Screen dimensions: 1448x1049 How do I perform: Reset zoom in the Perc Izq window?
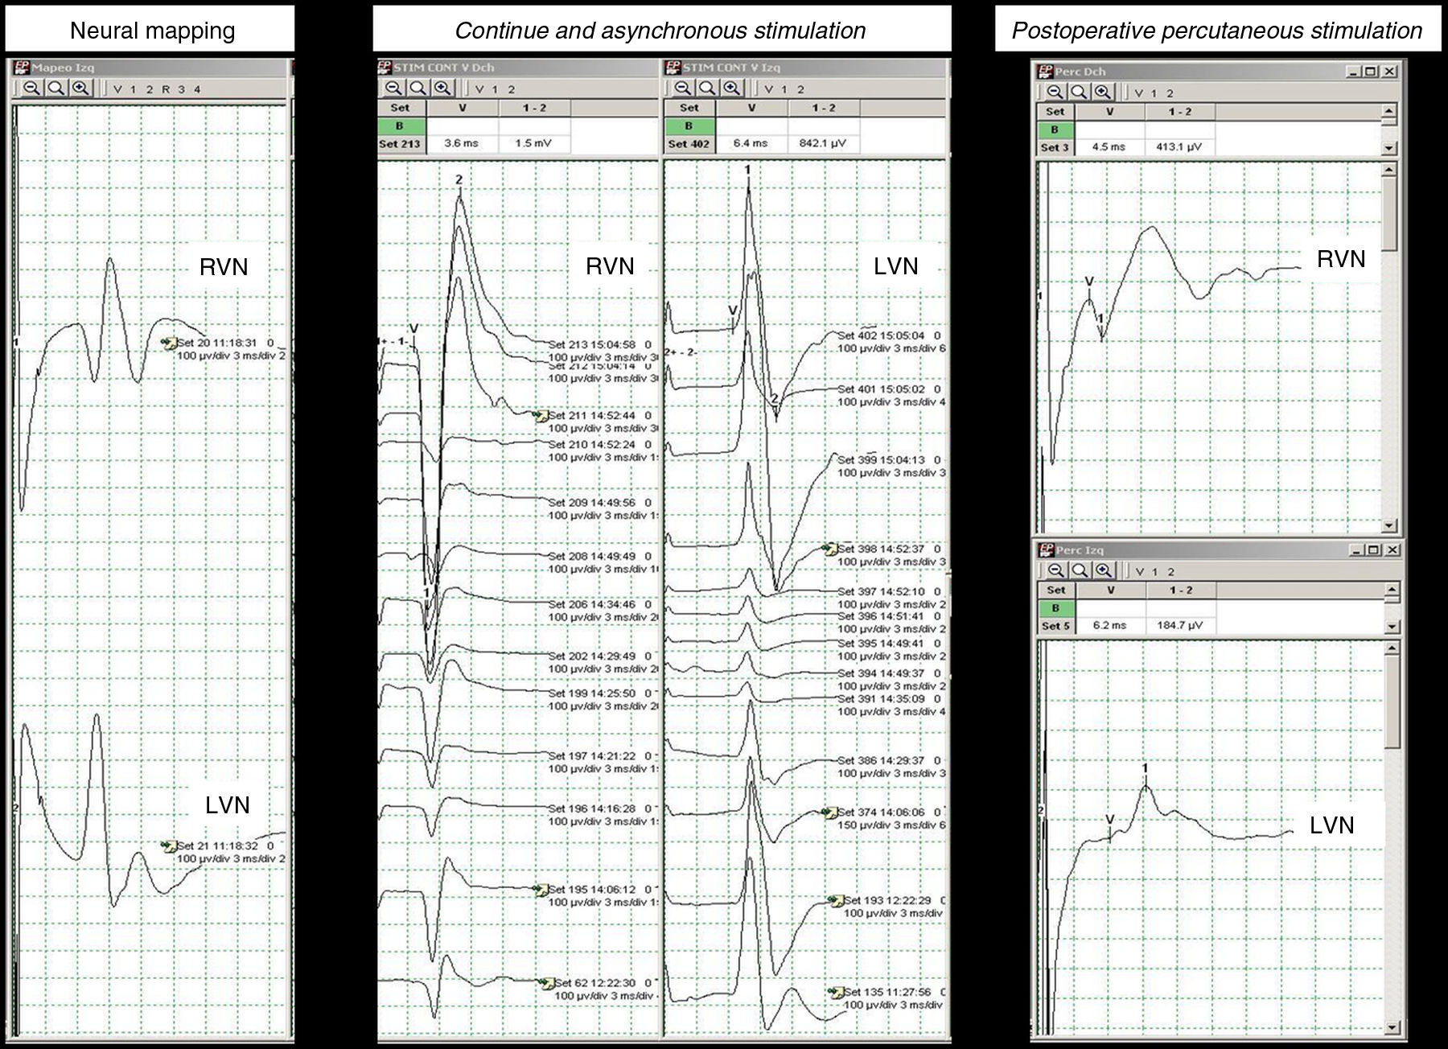tap(1080, 570)
